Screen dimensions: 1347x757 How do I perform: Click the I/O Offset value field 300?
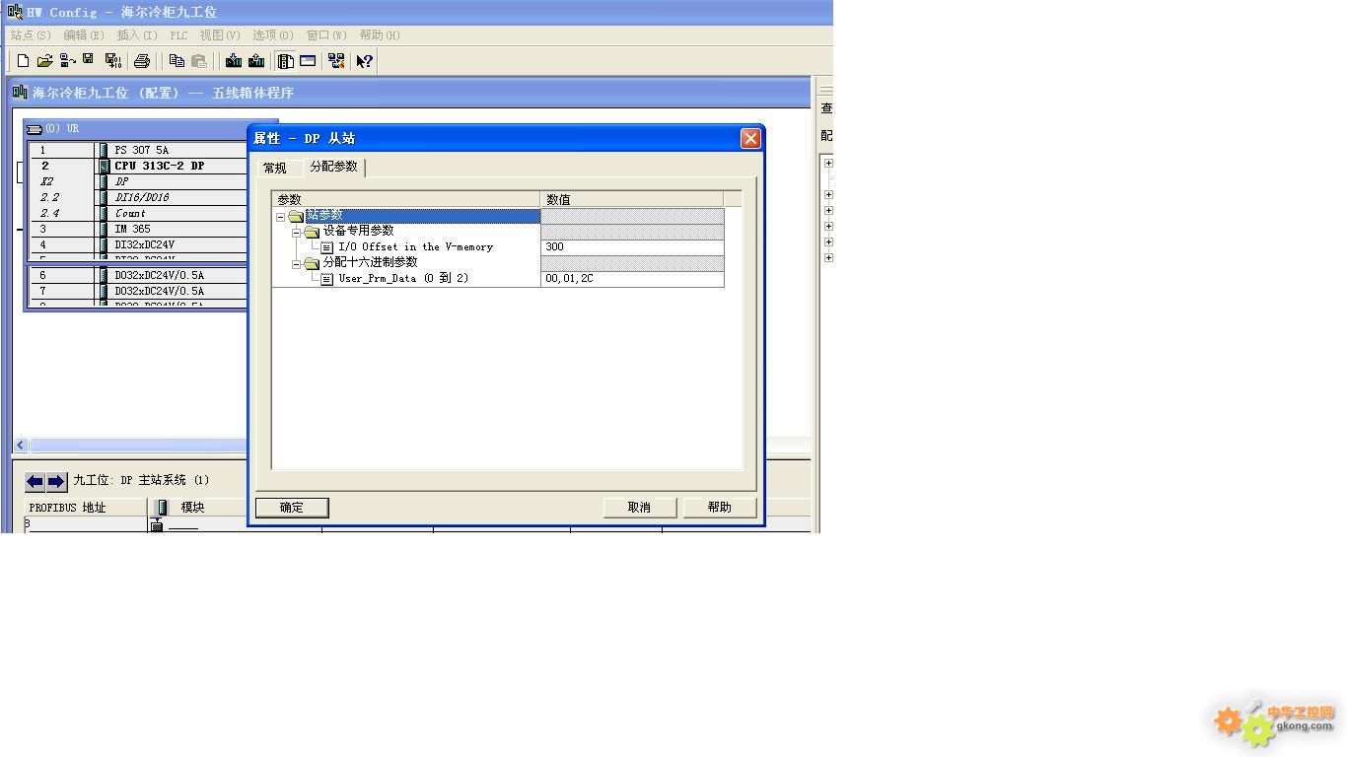(x=632, y=247)
